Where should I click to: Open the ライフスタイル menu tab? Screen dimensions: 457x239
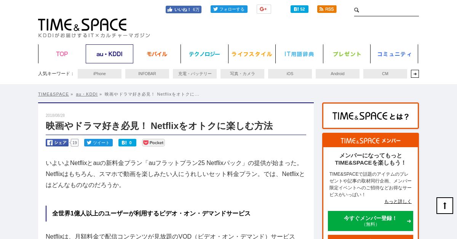252,54
